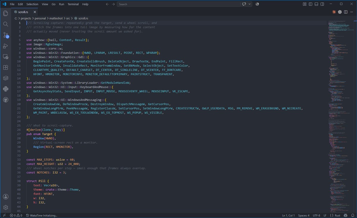
Task: Open the Extensions view
Action: pos(5,67)
